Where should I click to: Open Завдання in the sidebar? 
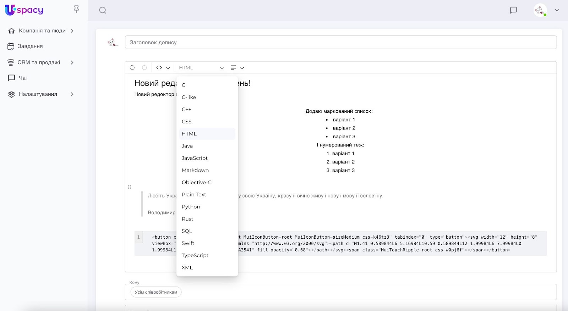[30, 46]
